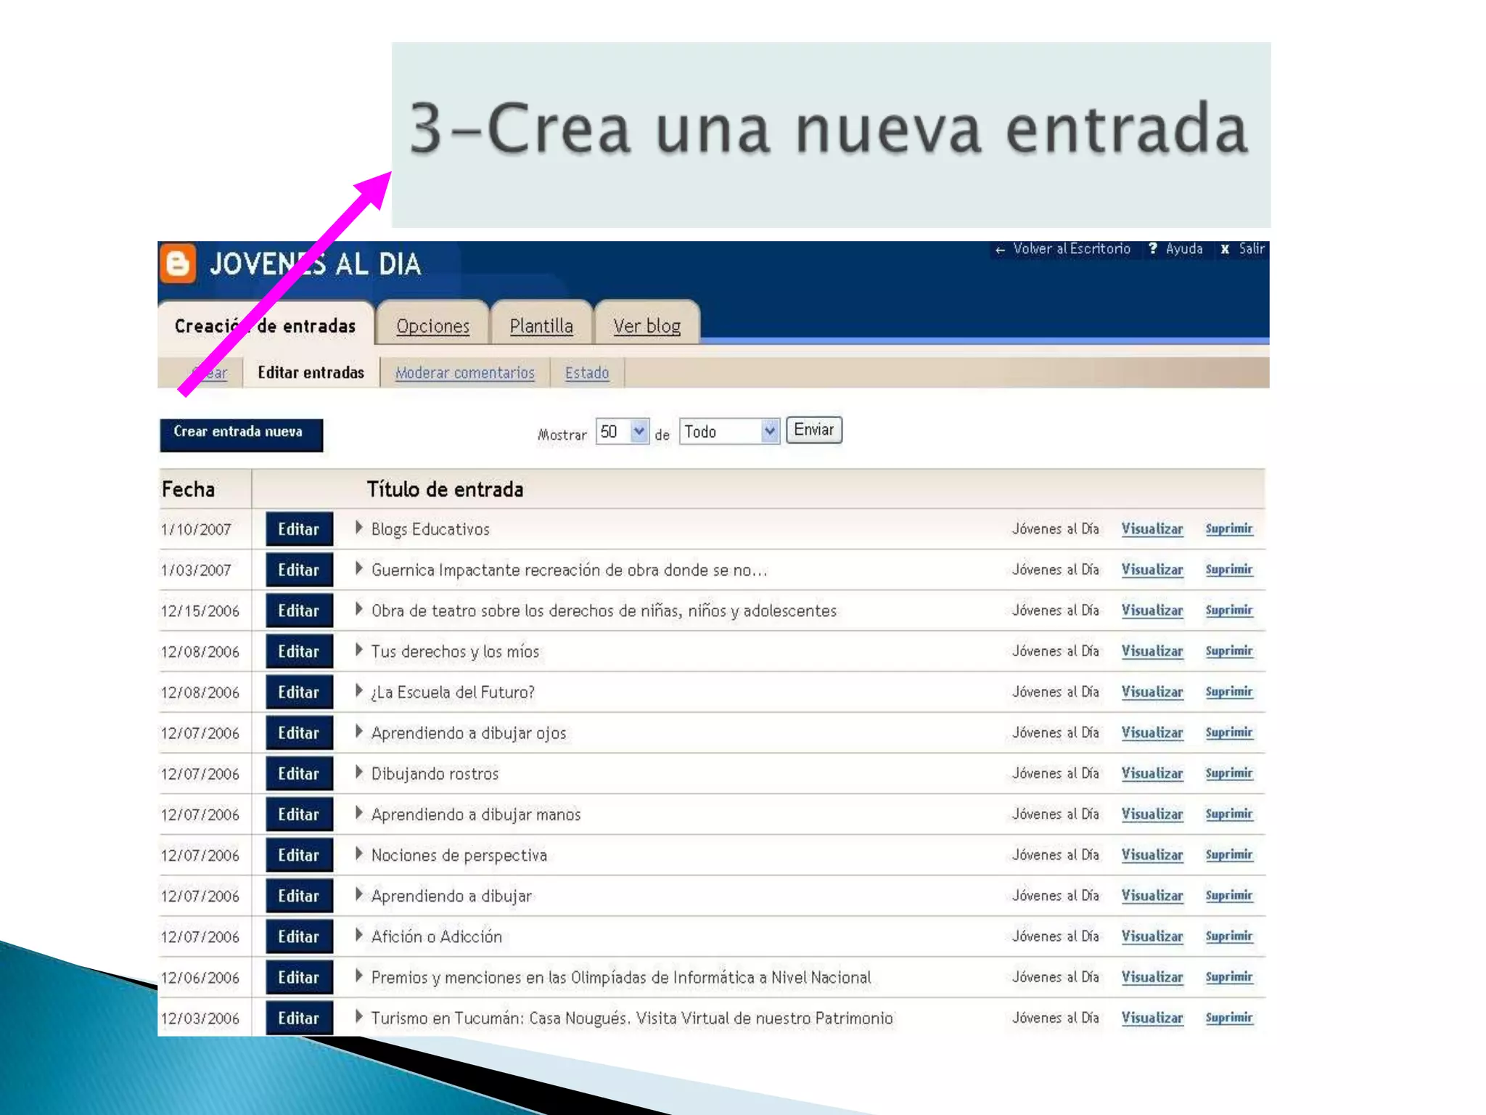Select the Editar entradas sub-tab
Image resolution: width=1486 pixels, height=1115 pixels.
click(311, 372)
